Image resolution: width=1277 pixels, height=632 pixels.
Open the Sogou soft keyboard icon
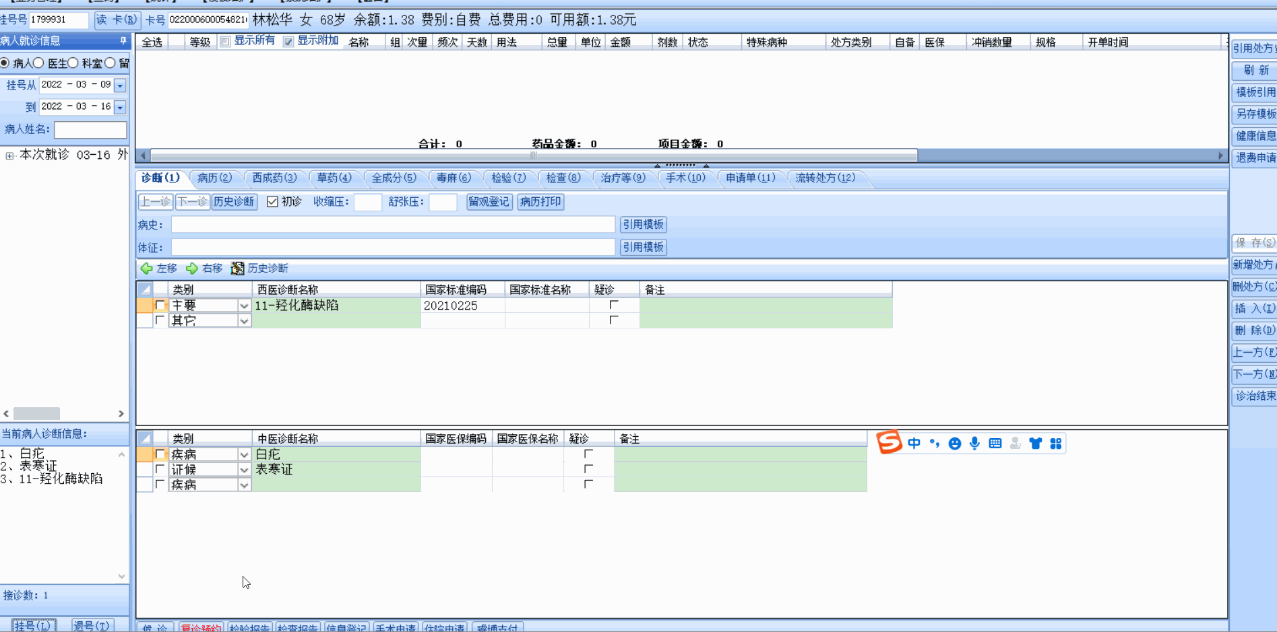pos(995,443)
